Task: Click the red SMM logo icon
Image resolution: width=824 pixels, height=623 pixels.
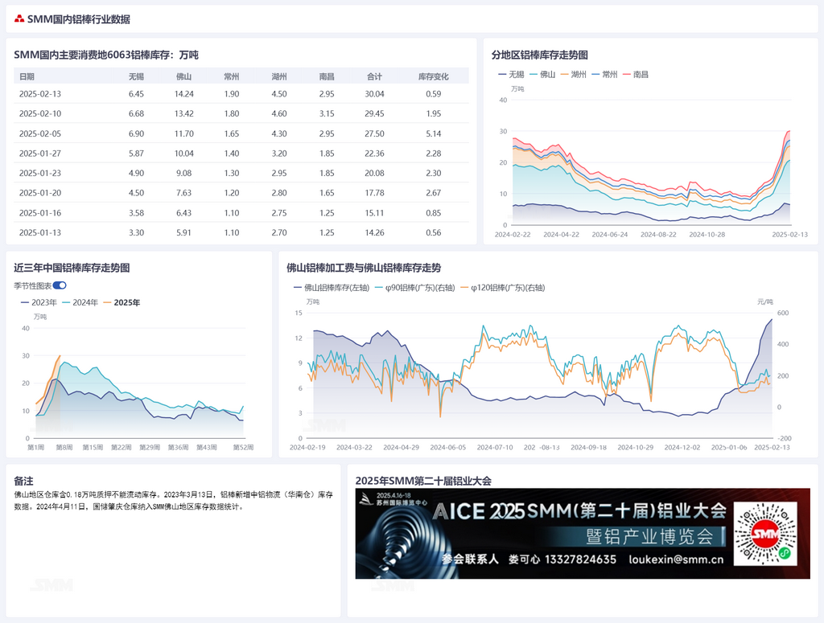Action: [19, 19]
